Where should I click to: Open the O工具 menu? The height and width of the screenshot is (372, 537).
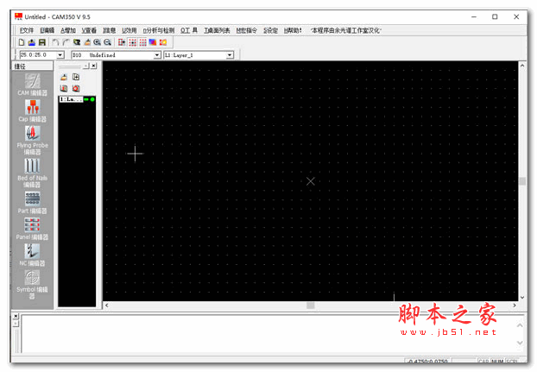point(189,30)
